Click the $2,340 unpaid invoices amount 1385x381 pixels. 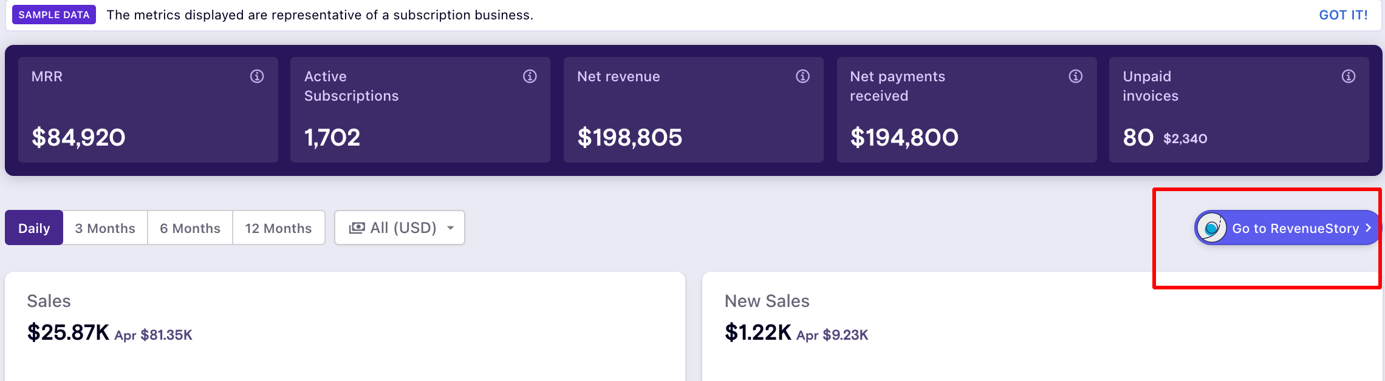pos(1185,139)
